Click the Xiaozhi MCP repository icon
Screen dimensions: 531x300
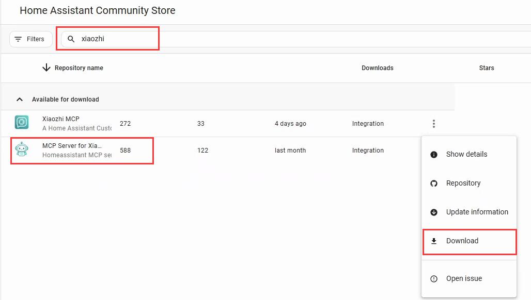point(22,123)
